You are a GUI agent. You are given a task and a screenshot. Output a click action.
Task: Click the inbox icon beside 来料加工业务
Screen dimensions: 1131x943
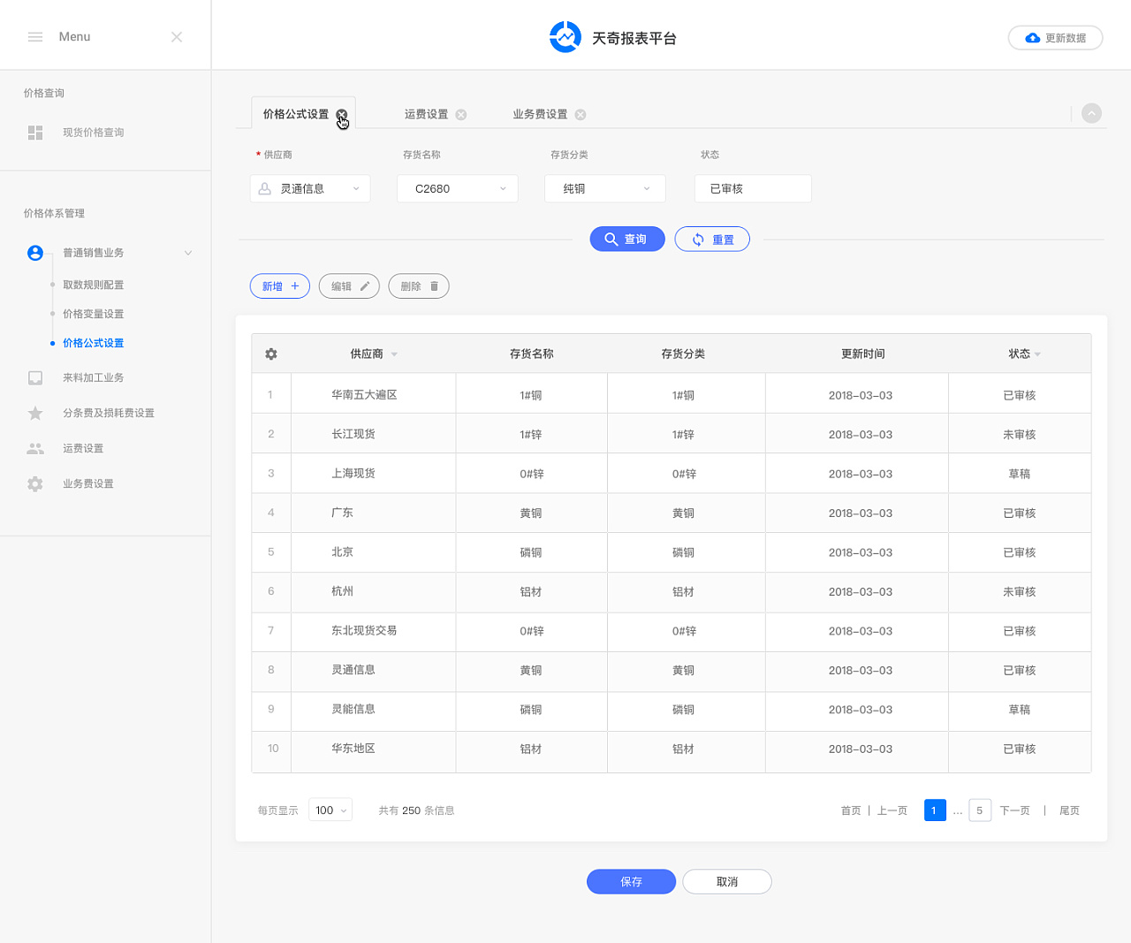click(35, 377)
